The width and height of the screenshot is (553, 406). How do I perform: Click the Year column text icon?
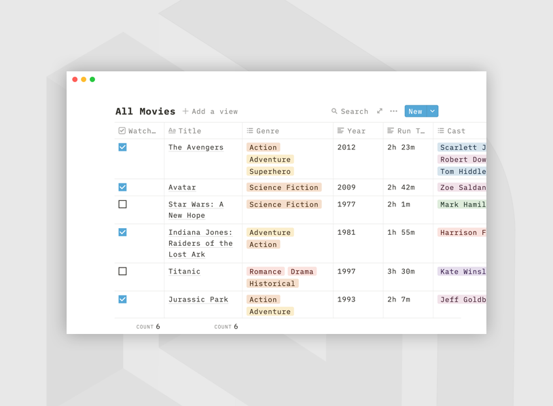340,131
